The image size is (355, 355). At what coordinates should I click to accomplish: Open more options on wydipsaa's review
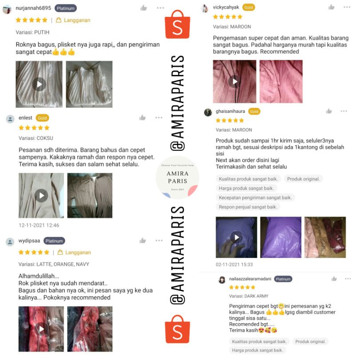pyautogui.click(x=159, y=241)
